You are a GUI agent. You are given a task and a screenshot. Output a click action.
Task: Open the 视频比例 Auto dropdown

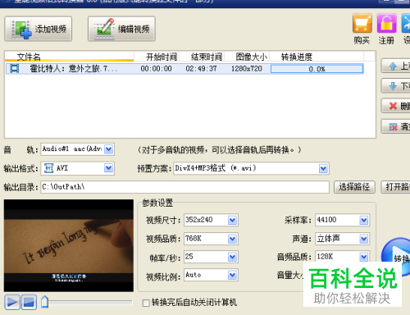coord(232,275)
